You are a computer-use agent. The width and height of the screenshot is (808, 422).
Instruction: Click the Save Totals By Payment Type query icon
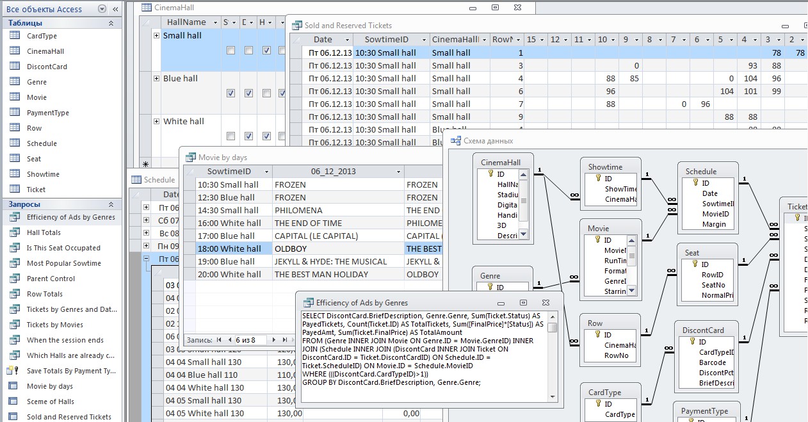coord(13,371)
